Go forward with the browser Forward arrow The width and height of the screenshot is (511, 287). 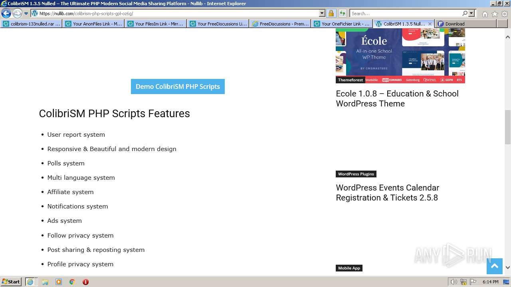tap(17, 13)
